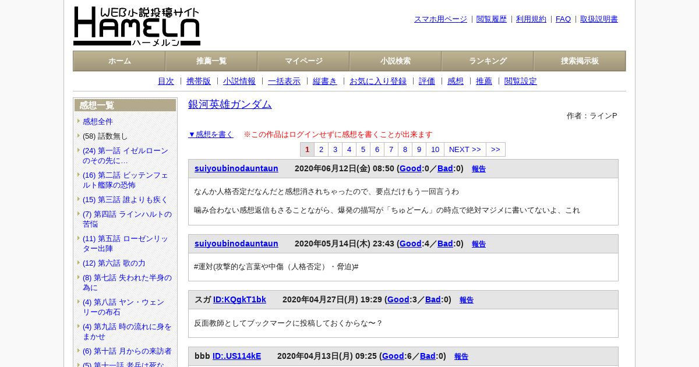Select 第七話 失われた半身の為に
This screenshot has height=367, width=699.
tap(127, 283)
